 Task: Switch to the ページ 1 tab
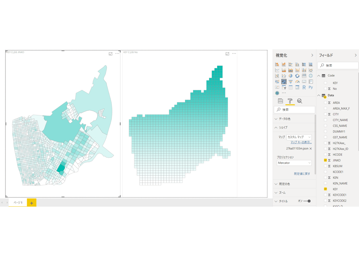(18, 202)
